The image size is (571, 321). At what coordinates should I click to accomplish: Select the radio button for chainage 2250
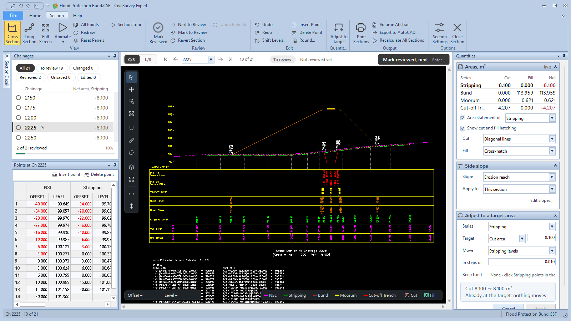(19, 138)
